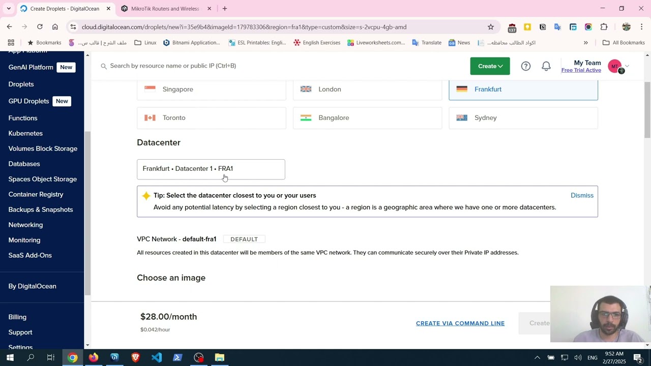Select the London region
The width and height of the screenshot is (651, 366).
367,89
